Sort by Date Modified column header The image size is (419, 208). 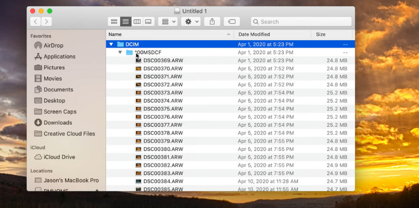click(254, 34)
